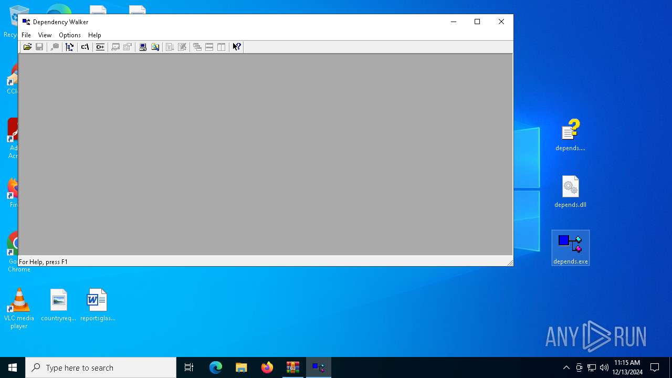672x378 pixels.
Task: Open the Options menu
Action: (x=70, y=35)
